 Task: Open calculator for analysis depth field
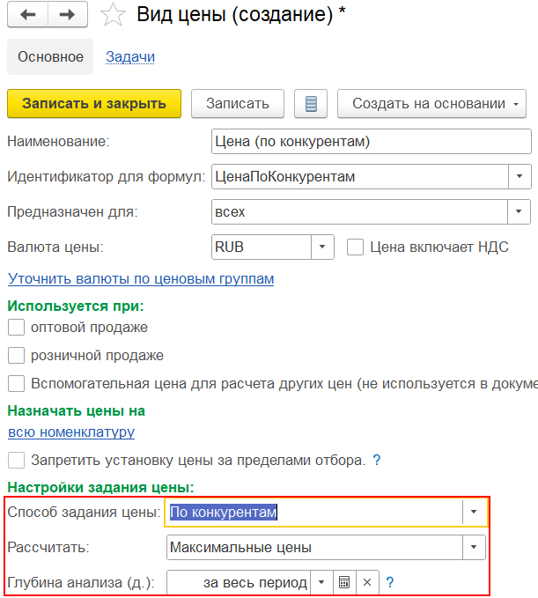(x=344, y=582)
